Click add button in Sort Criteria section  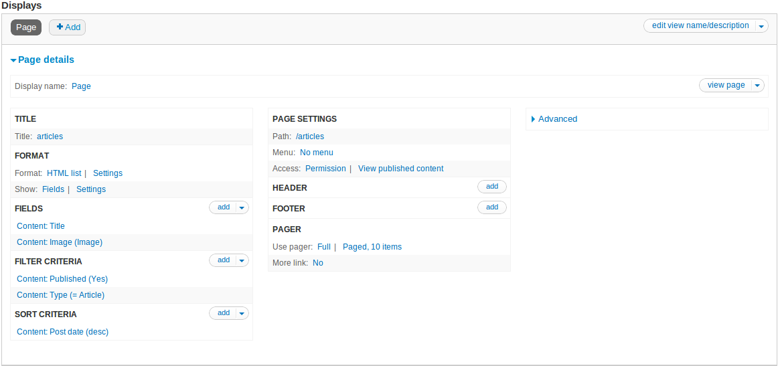click(223, 313)
